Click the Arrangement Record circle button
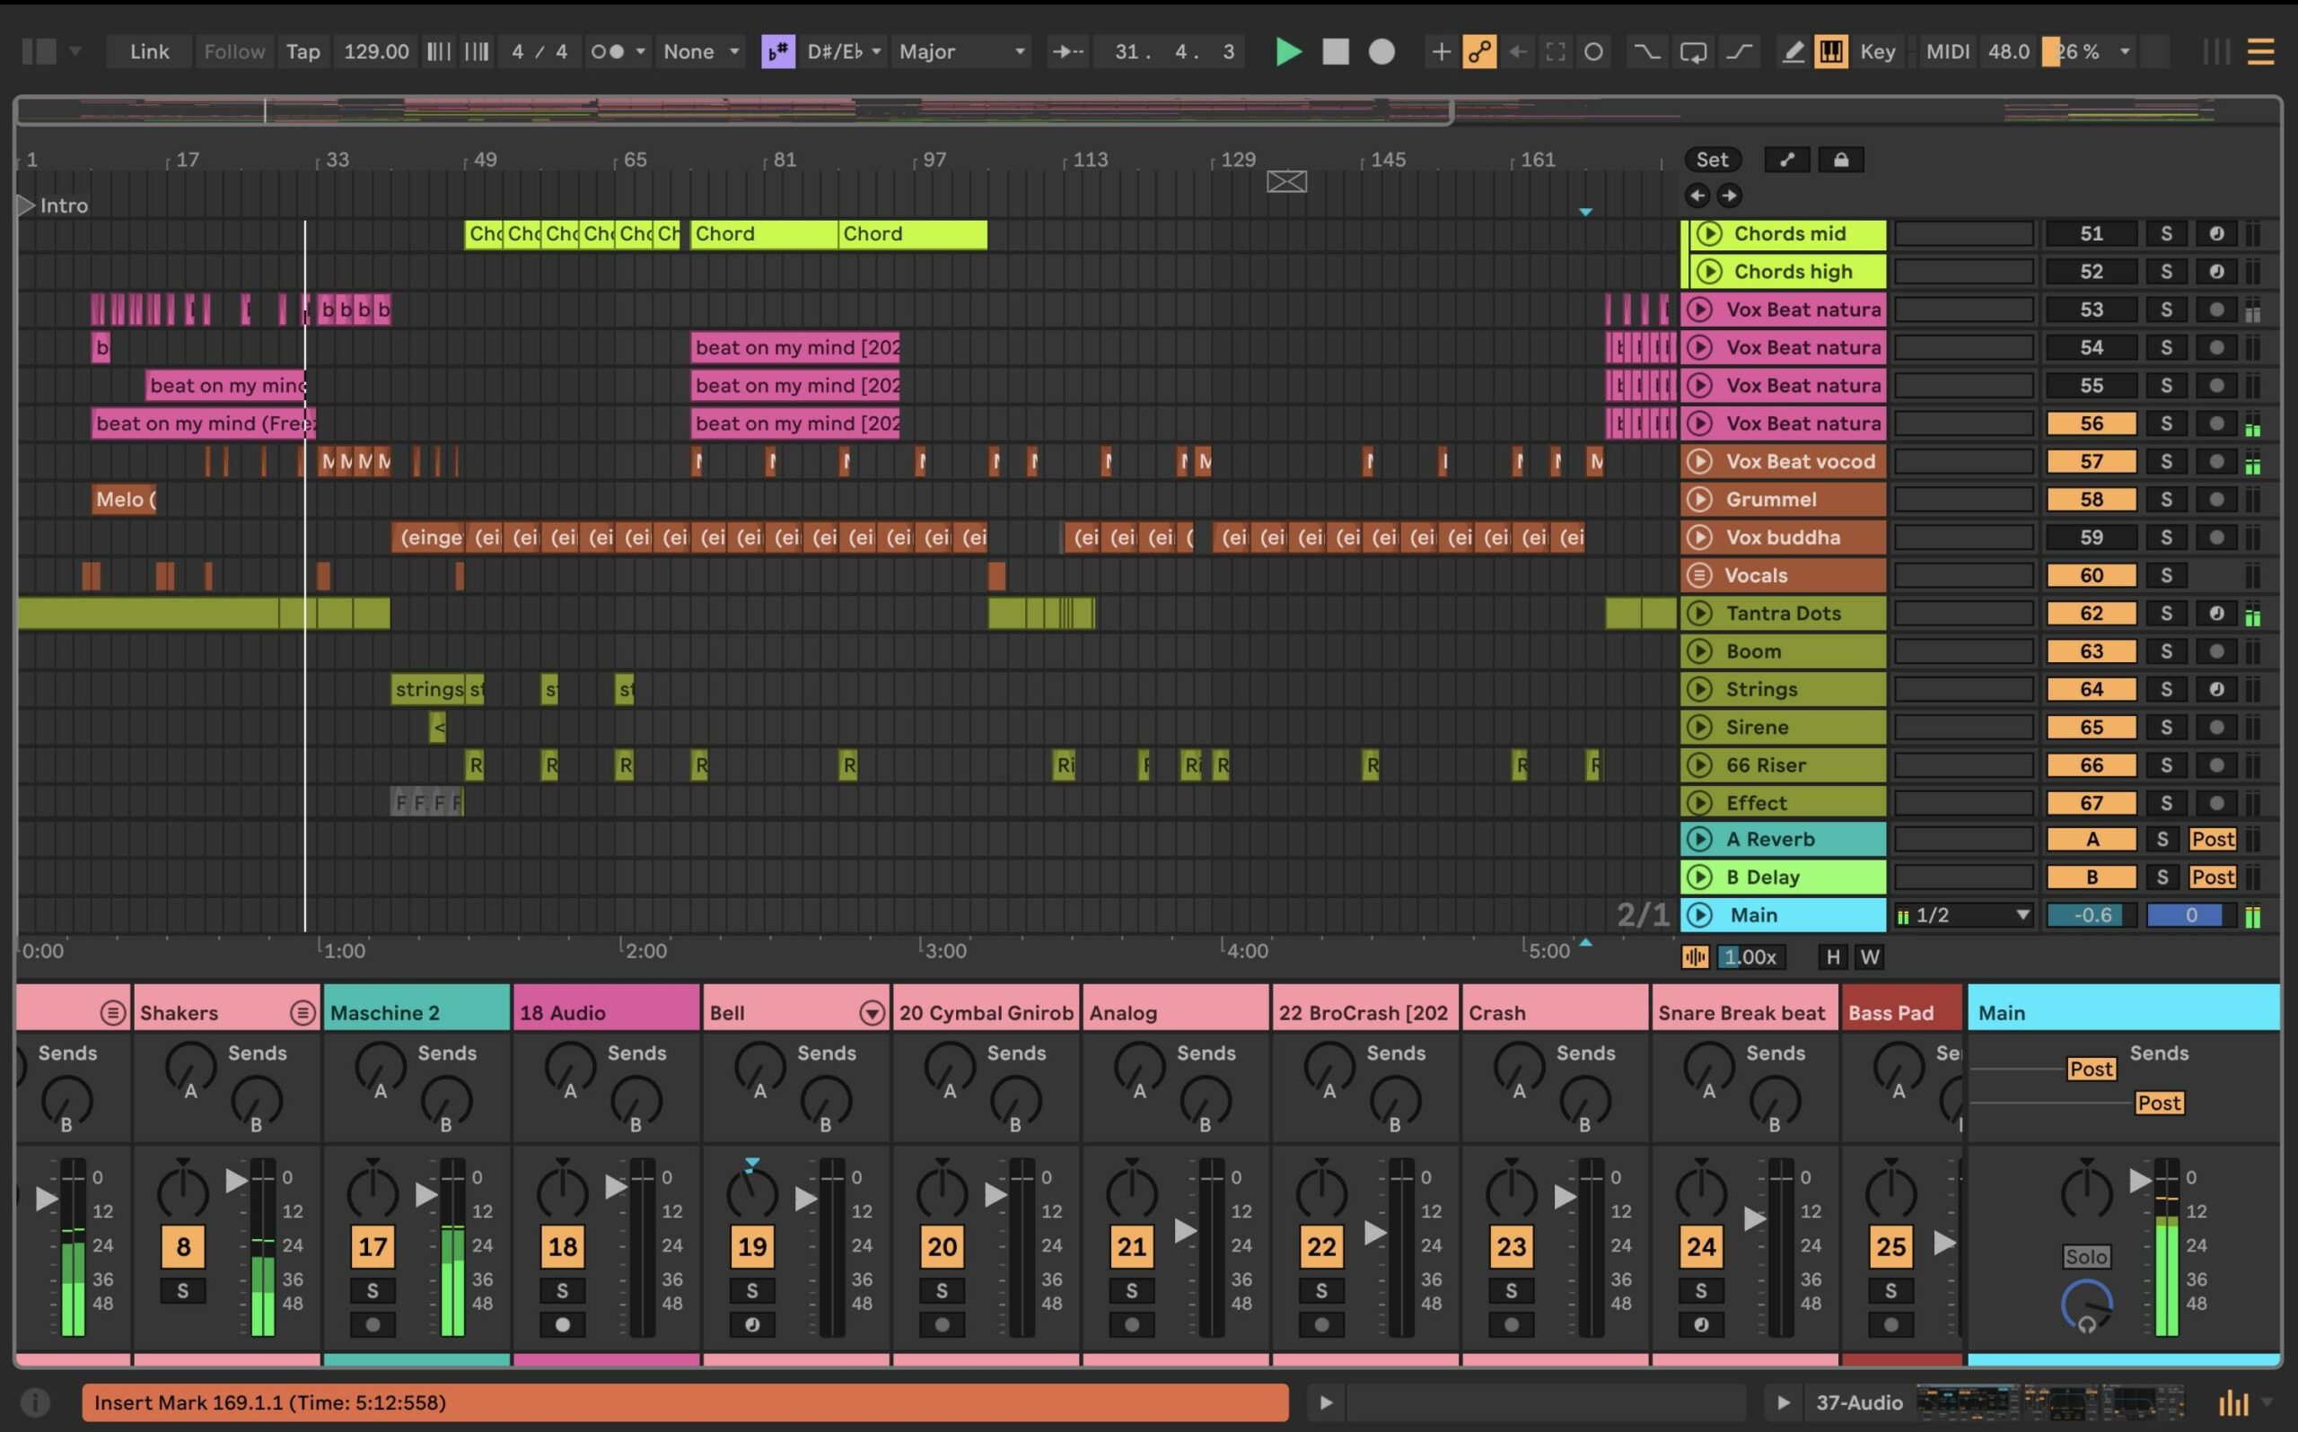The image size is (2298, 1432). coord(1381,51)
